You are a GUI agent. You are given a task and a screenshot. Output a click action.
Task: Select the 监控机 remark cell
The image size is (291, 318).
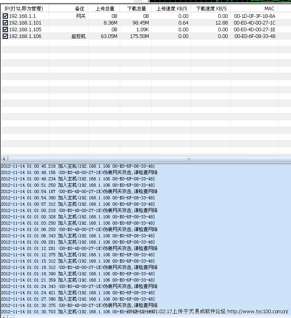pos(78,36)
